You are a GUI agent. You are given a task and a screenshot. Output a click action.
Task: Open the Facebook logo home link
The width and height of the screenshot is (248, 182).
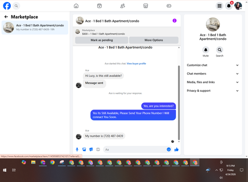pos(7,6)
